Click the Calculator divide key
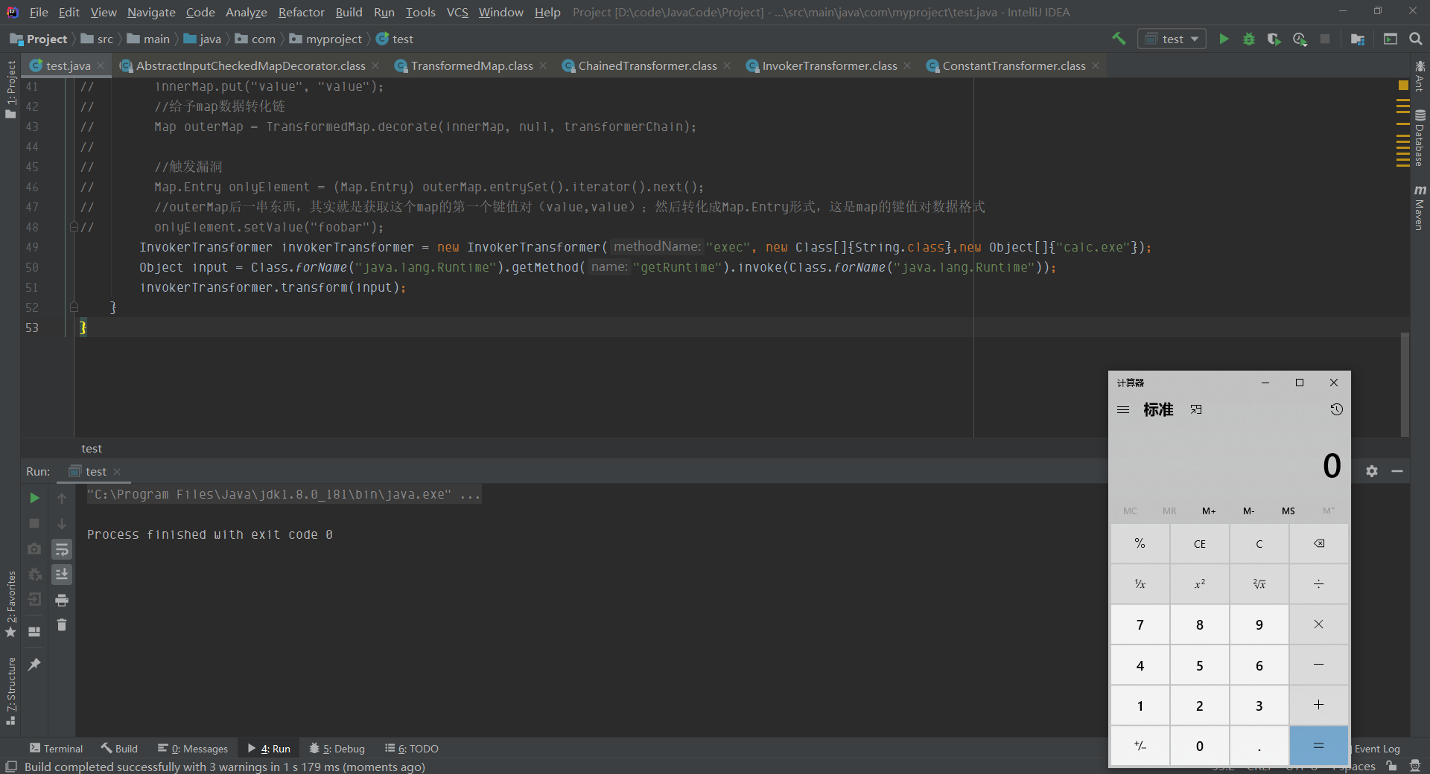This screenshot has height=774, width=1430. pos(1318,584)
